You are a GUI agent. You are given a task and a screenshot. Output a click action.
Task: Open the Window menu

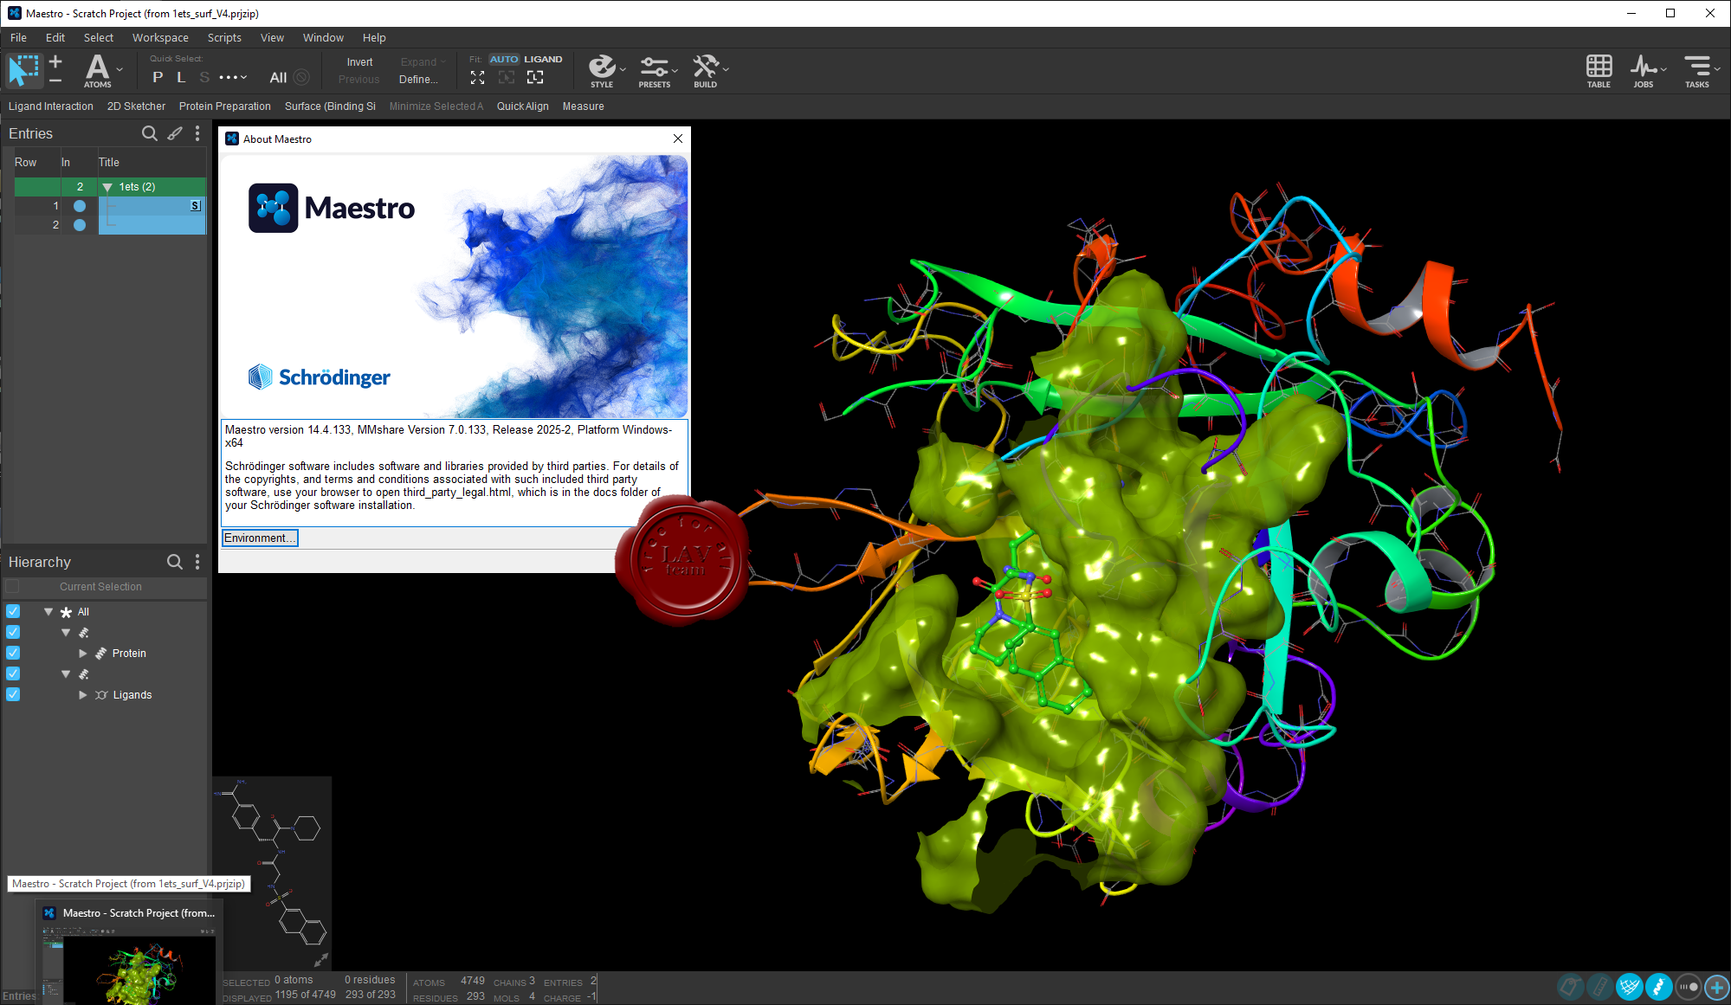click(x=323, y=37)
